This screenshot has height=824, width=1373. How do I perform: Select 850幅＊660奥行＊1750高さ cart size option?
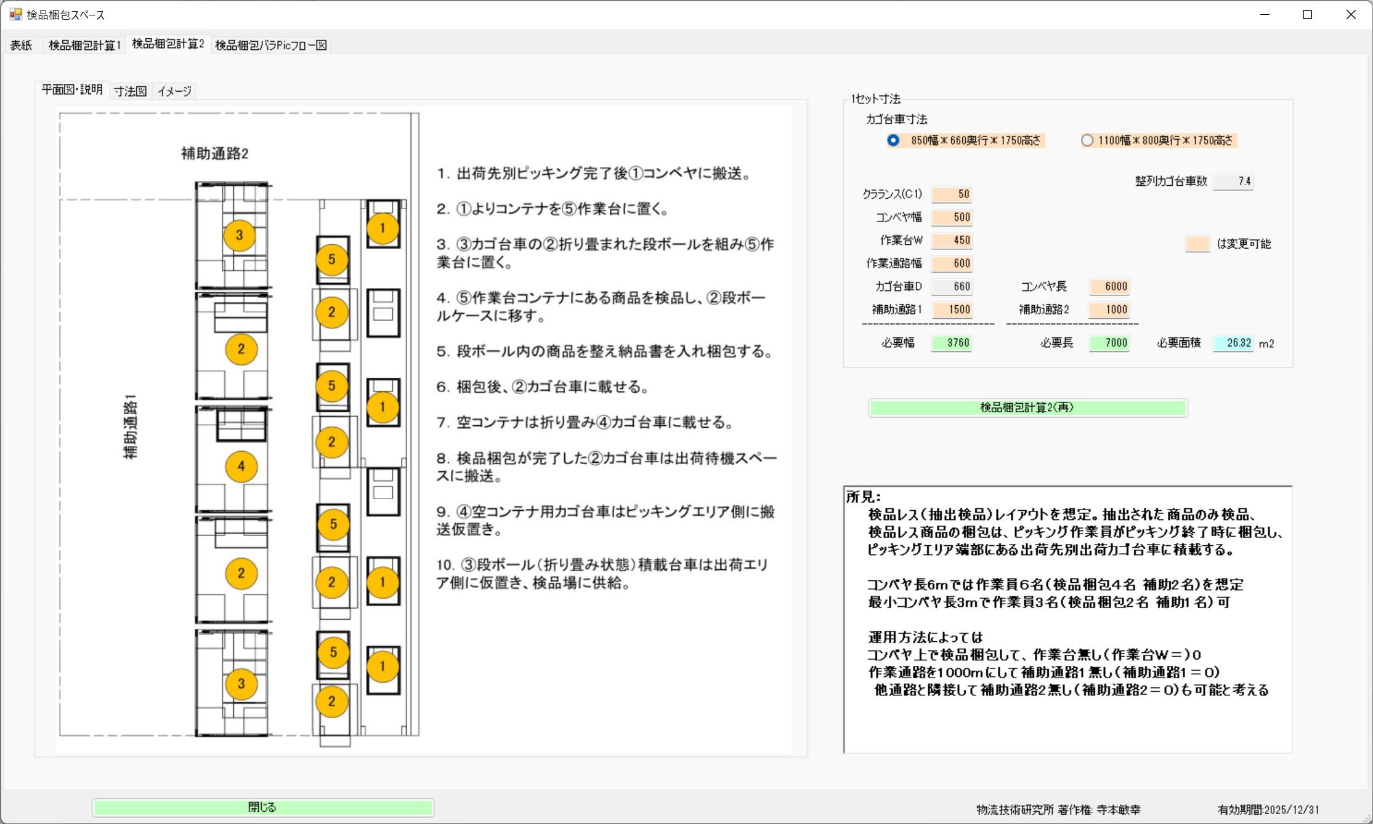(893, 140)
